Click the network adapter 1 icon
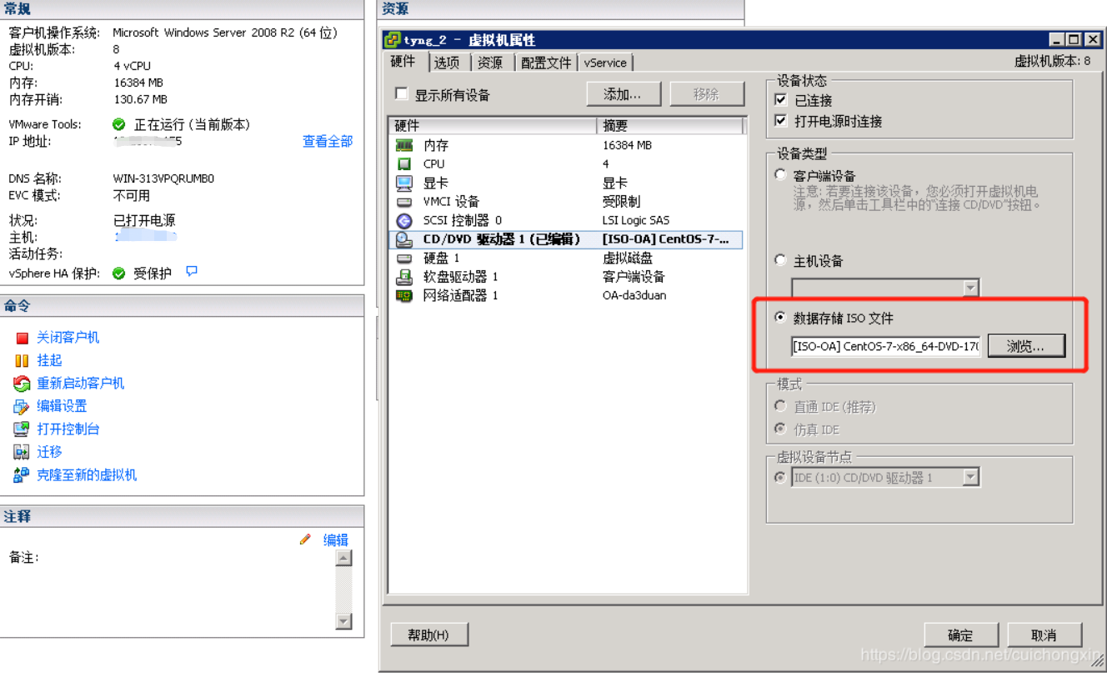This screenshot has width=1107, height=673. coord(404,295)
